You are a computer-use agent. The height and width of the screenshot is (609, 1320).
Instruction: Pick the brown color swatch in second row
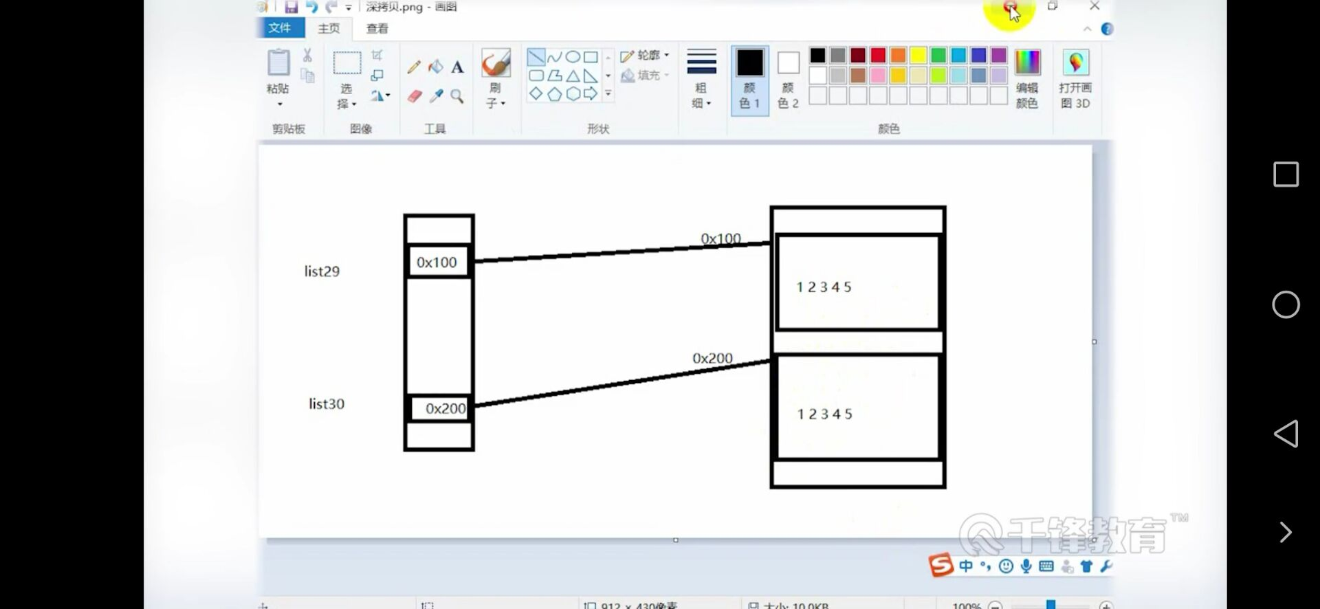click(x=858, y=75)
